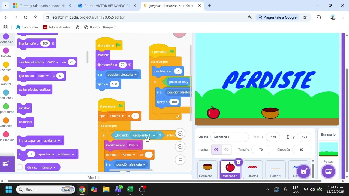
Task: Zoom out the code workspace
Action: (180, 147)
